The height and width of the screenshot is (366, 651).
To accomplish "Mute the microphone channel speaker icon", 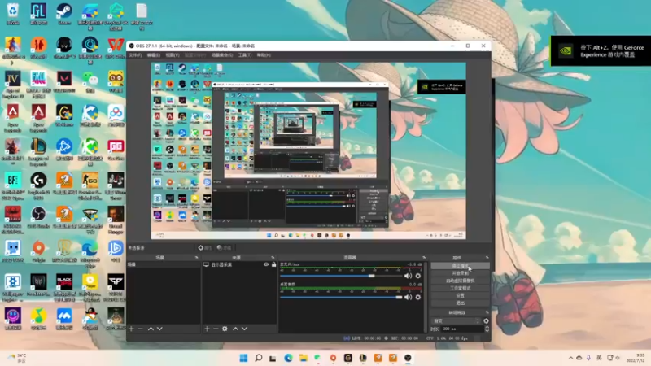I will 409,276.
